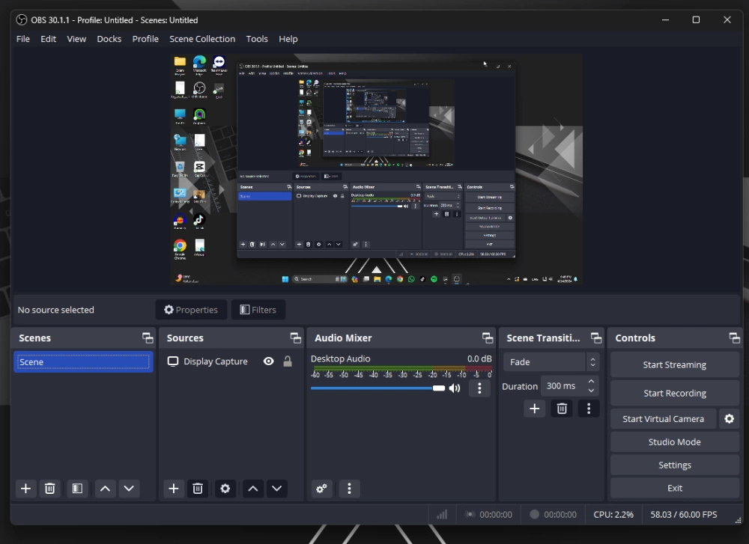749x544 pixels.
Task: Move source down with arrow icon
Action: (x=277, y=489)
